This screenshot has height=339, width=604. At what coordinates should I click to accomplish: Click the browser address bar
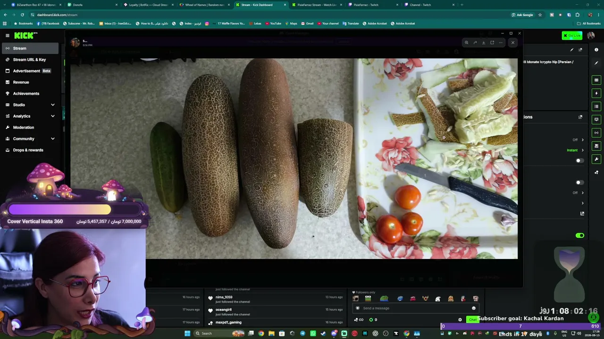tap(269, 15)
